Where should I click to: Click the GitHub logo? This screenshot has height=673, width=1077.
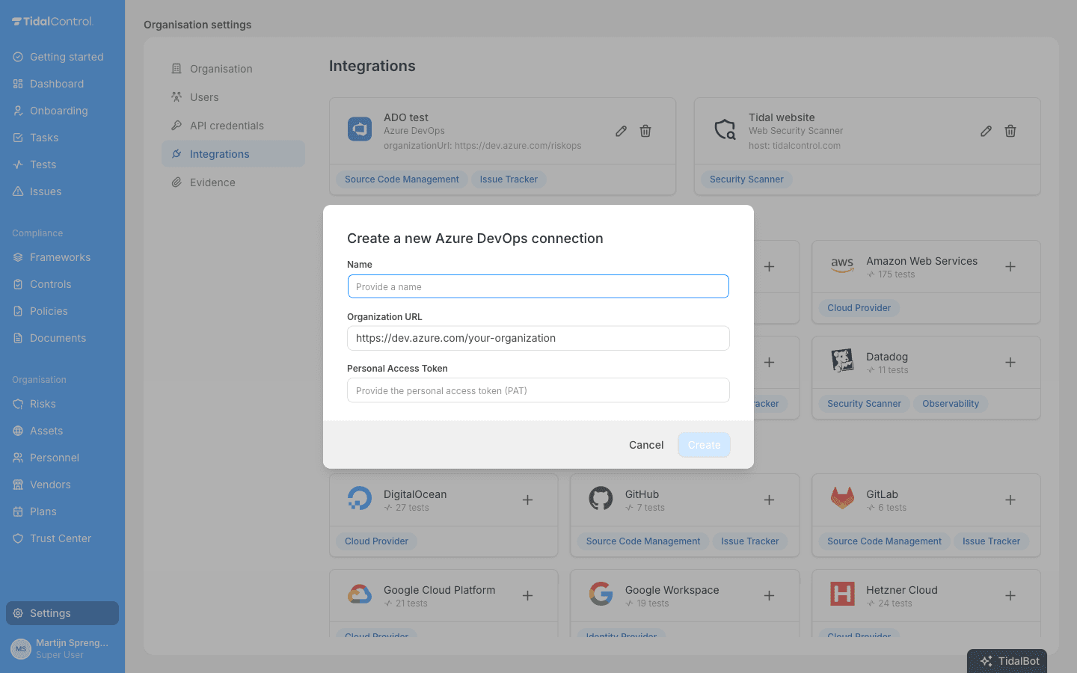(x=601, y=498)
